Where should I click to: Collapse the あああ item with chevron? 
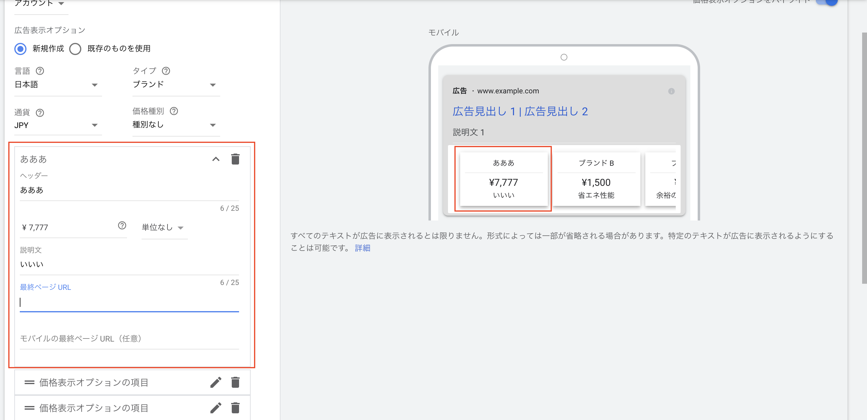[x=216, y=159]
